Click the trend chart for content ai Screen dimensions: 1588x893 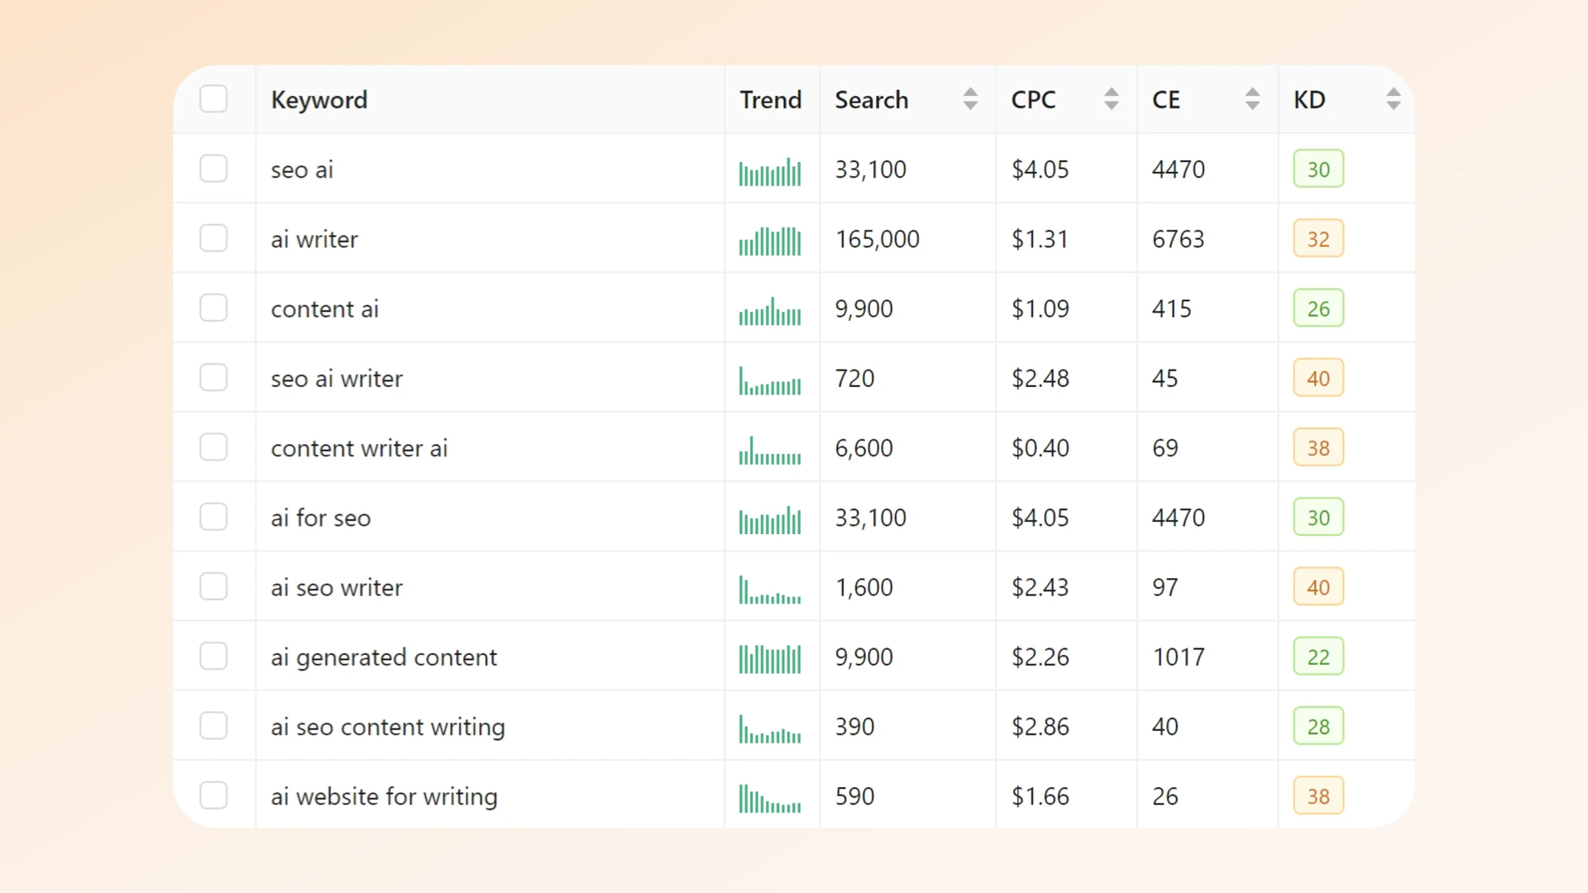[770, 312]
